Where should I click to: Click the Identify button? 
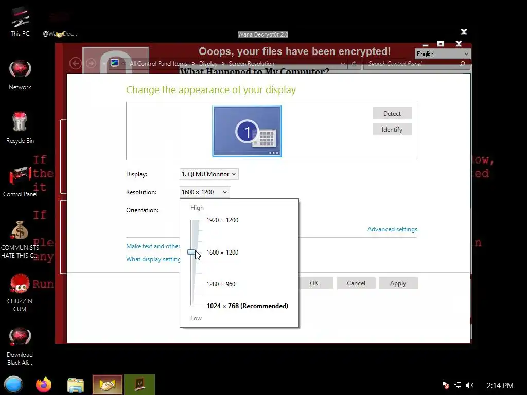coord(392,129)
